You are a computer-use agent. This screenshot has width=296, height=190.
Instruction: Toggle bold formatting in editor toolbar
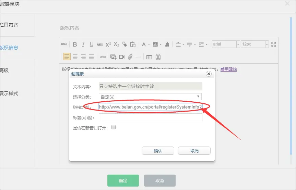[75, 44]
